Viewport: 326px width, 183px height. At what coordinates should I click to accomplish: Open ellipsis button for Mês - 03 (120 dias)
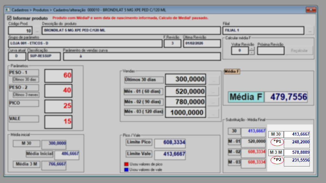[x=213, y=113]
